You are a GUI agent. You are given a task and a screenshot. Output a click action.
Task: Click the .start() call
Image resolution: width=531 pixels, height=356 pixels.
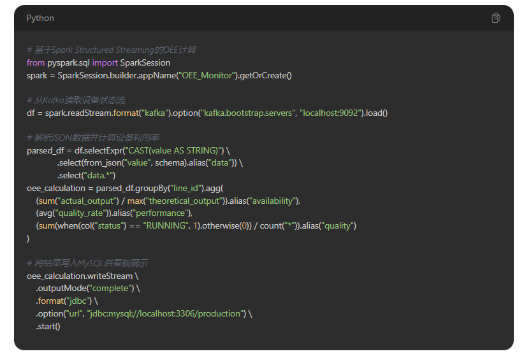[x=48, y=327]
